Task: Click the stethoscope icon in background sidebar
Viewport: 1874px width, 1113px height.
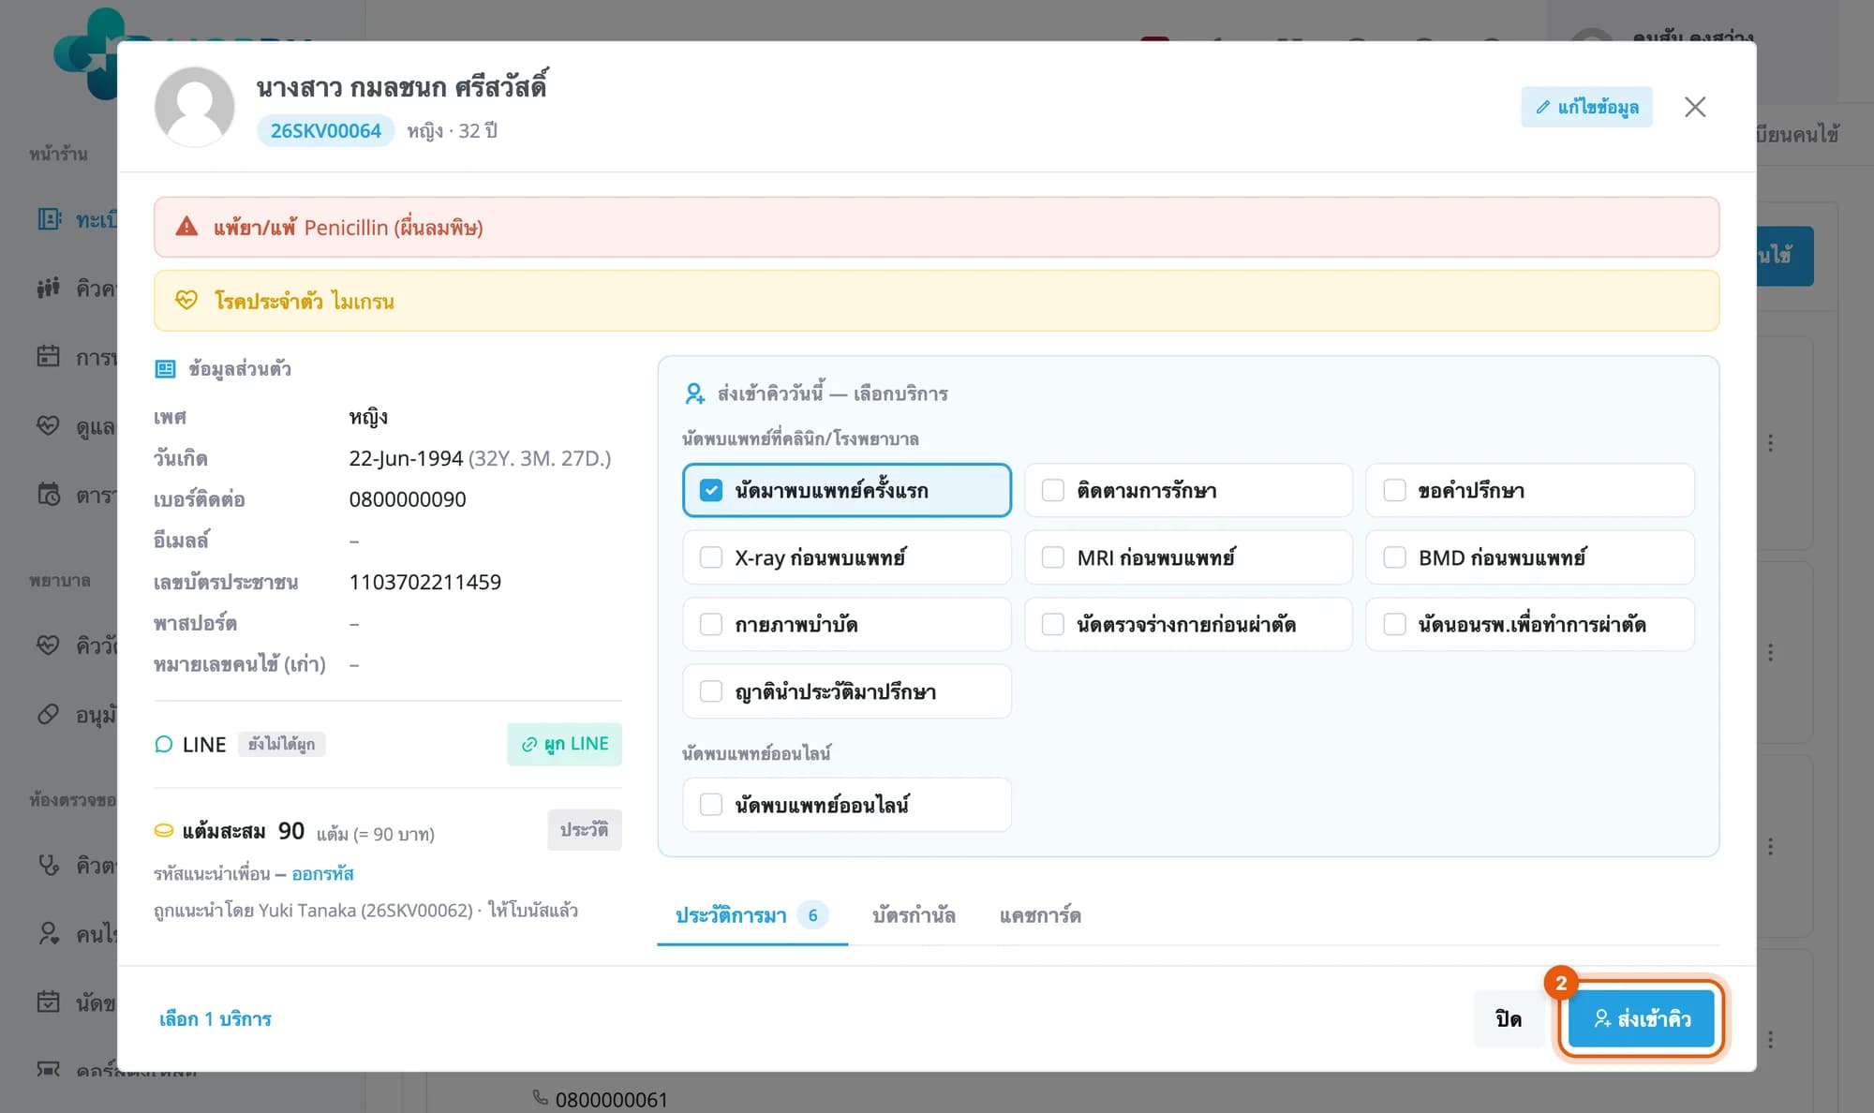Action: [49, 865]
